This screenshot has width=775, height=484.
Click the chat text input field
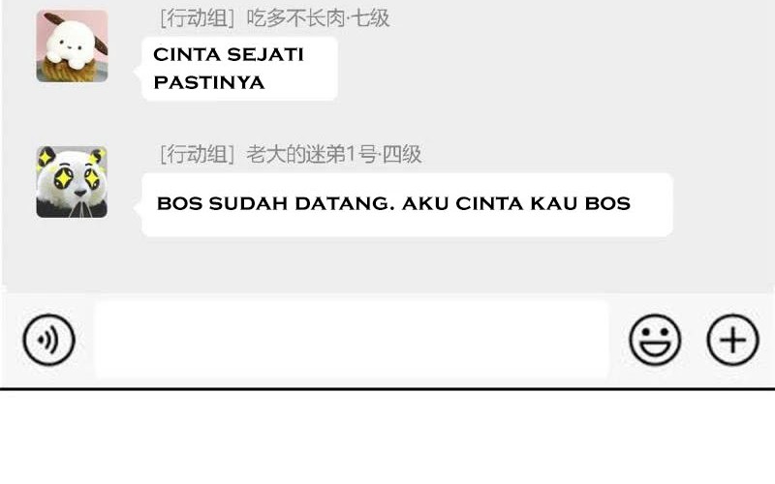pos(352,340)
